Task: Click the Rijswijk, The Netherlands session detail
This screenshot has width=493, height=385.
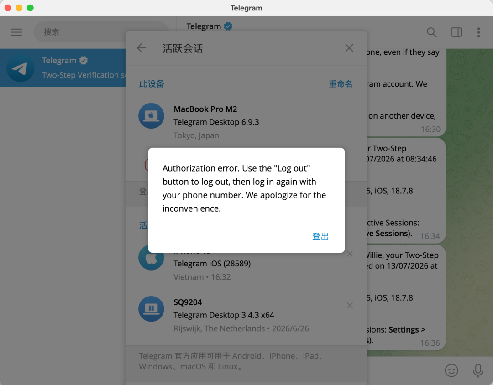Action: 241,328
